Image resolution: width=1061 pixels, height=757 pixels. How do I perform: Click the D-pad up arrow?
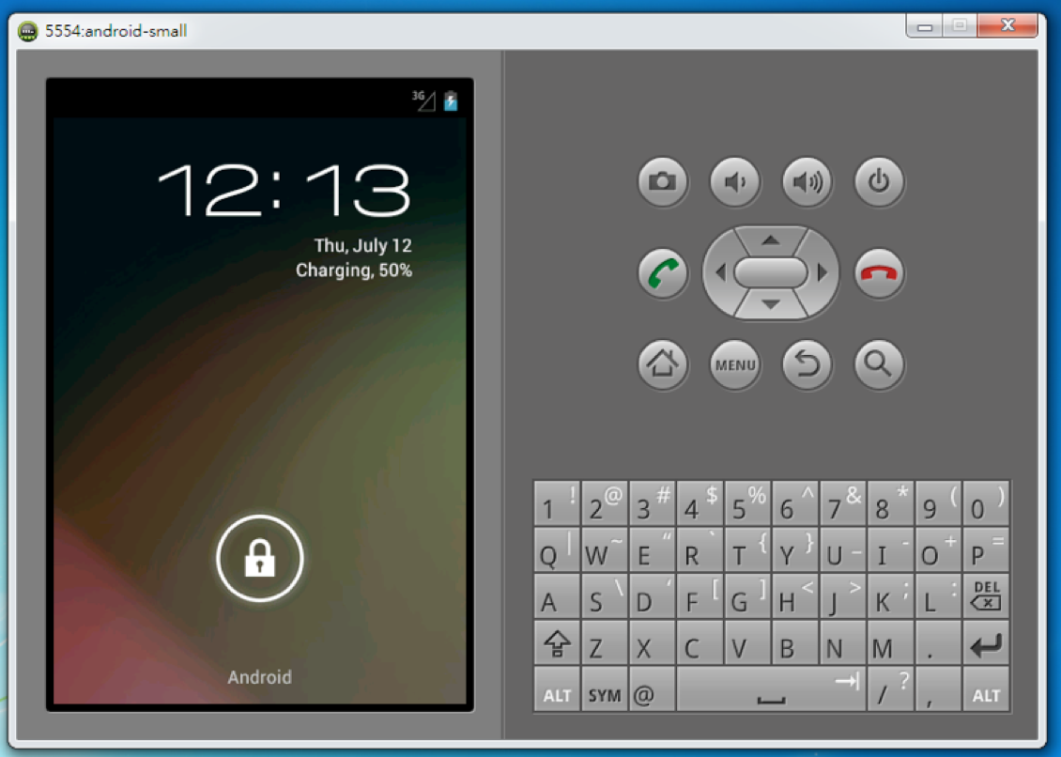pos(770,239)
